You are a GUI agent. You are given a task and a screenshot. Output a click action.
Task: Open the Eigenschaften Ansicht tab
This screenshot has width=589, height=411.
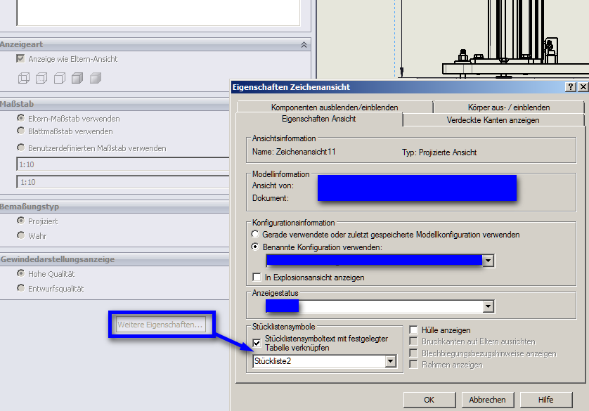point(319,119)
